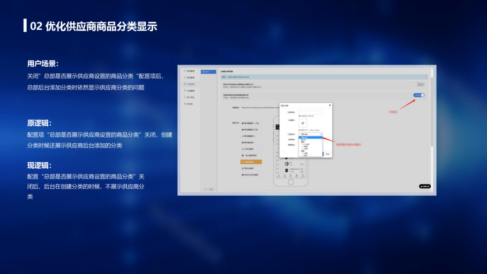Select the 顶级分类展示 display style
Screen dimensions: 487x274
pyautogui.click(x=251, y=169)
